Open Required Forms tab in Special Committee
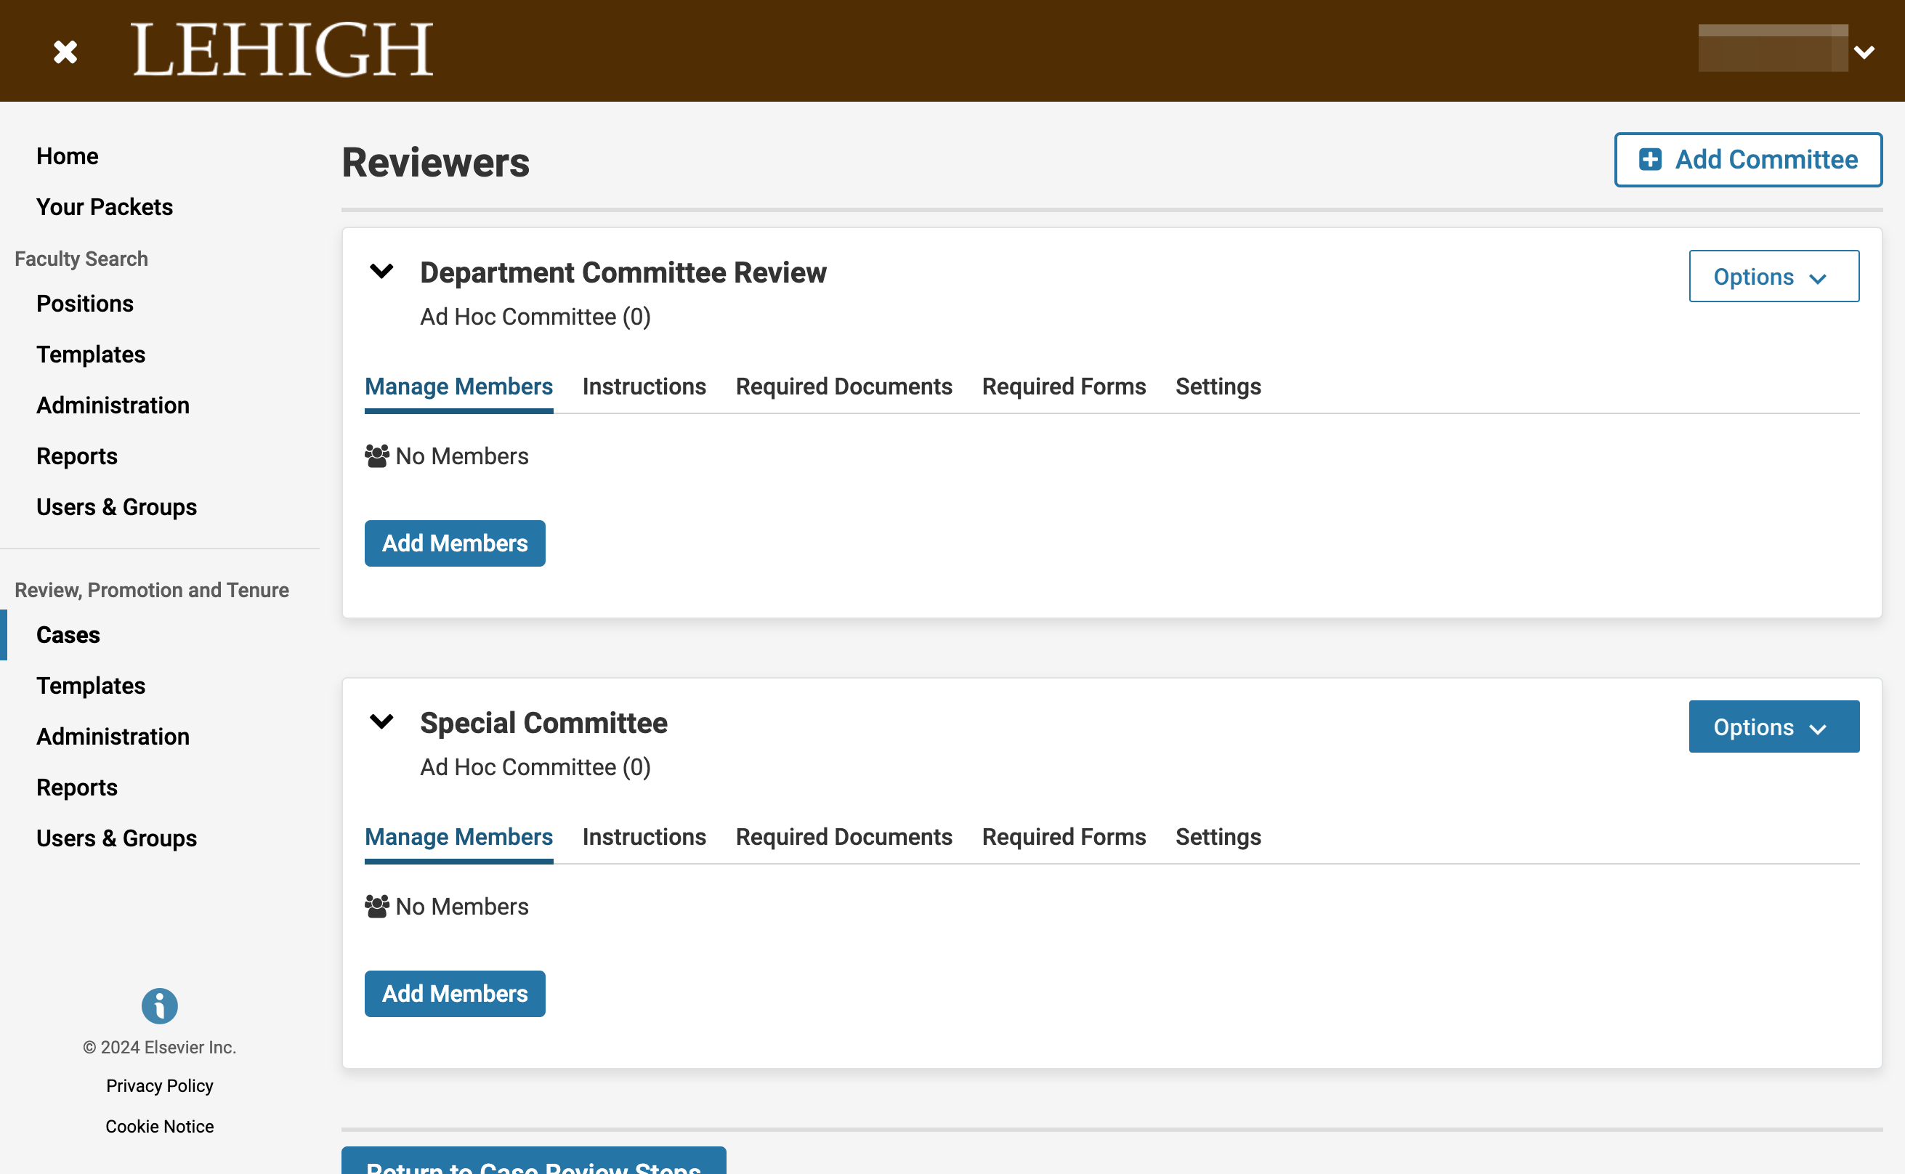1905x1174 pixels. point(1064,837)
